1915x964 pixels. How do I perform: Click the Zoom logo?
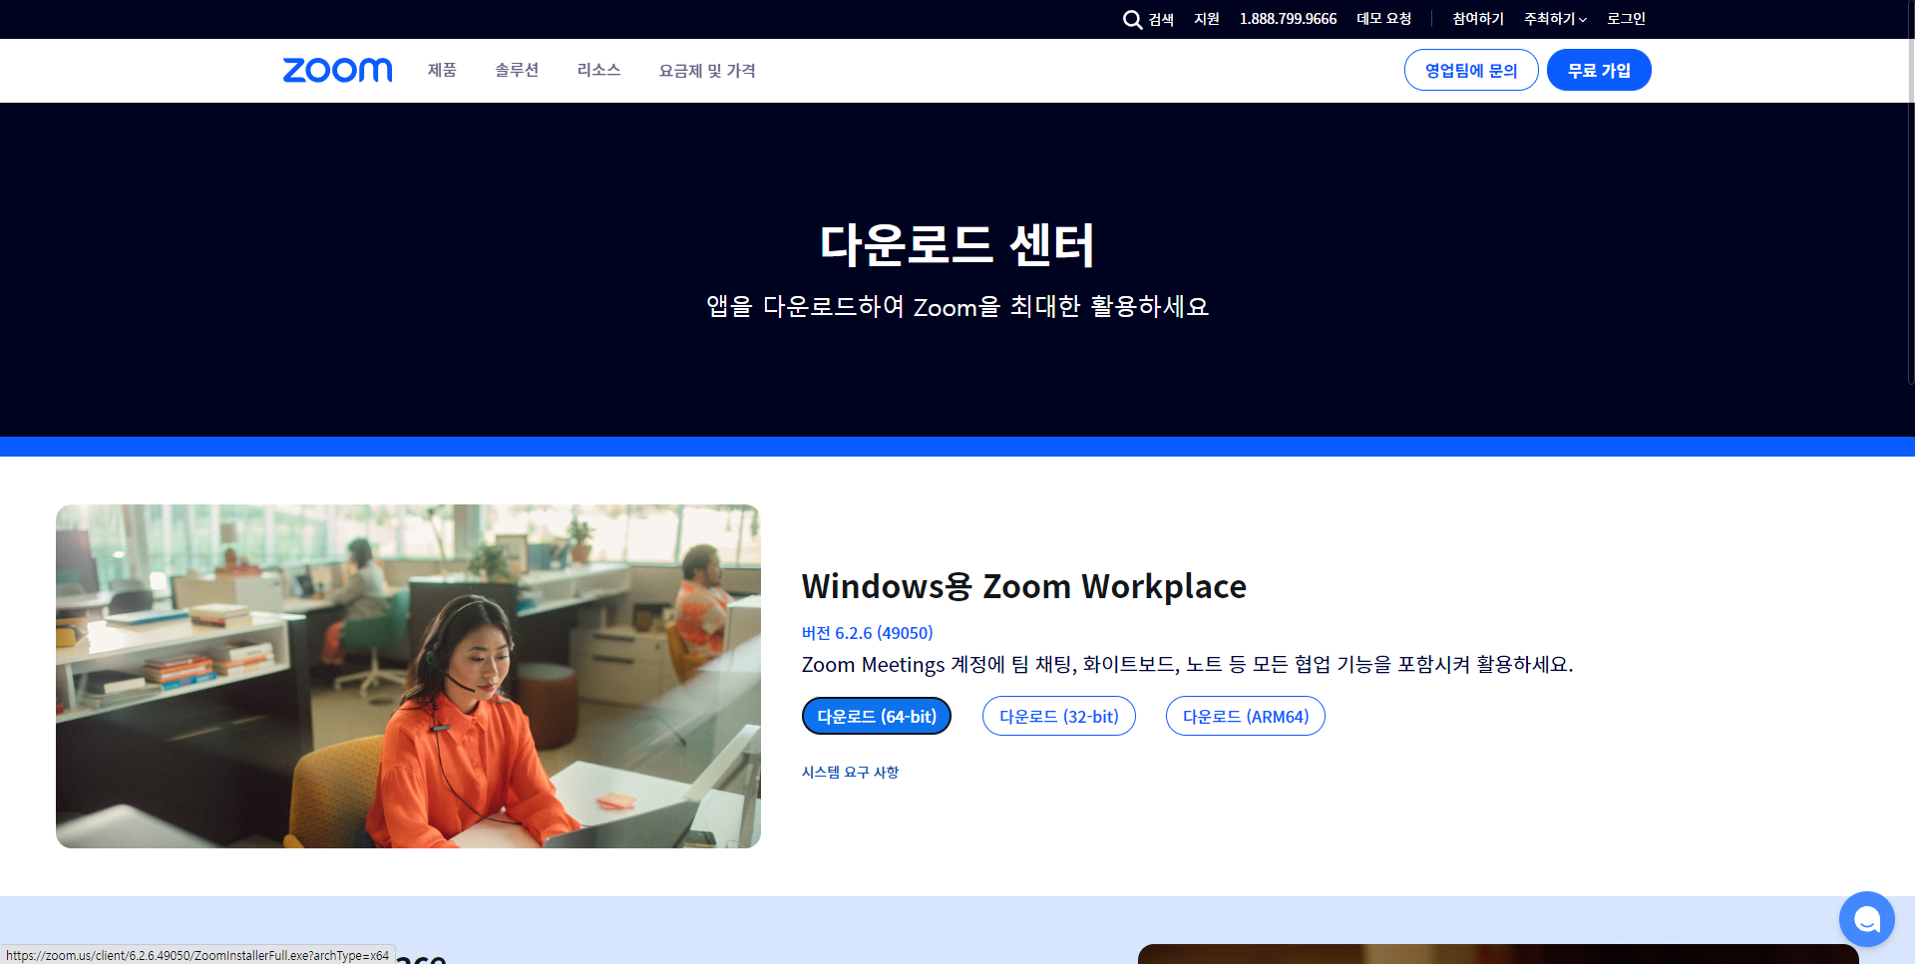tap(337, 70)
